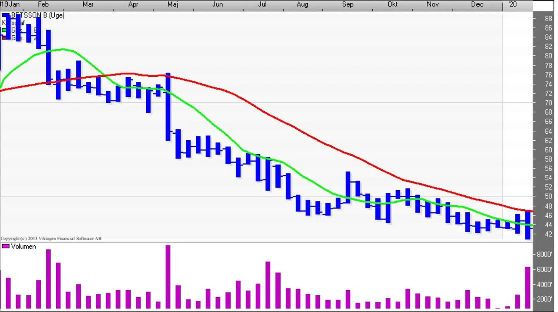
Task: Click the blue swatch beside BETSSON B
Action: [5, 15]
